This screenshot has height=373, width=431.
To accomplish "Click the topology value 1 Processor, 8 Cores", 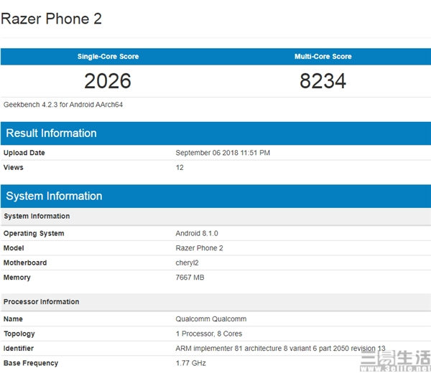I will pos(209,334).
